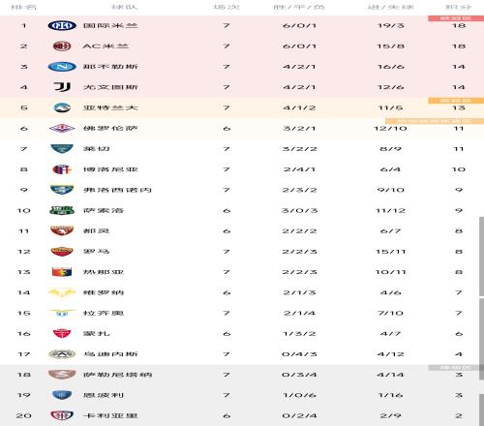The width and height of the screenshot is (484, 426).
Task: Click the 积分 column header
Action: pos(459,7)
